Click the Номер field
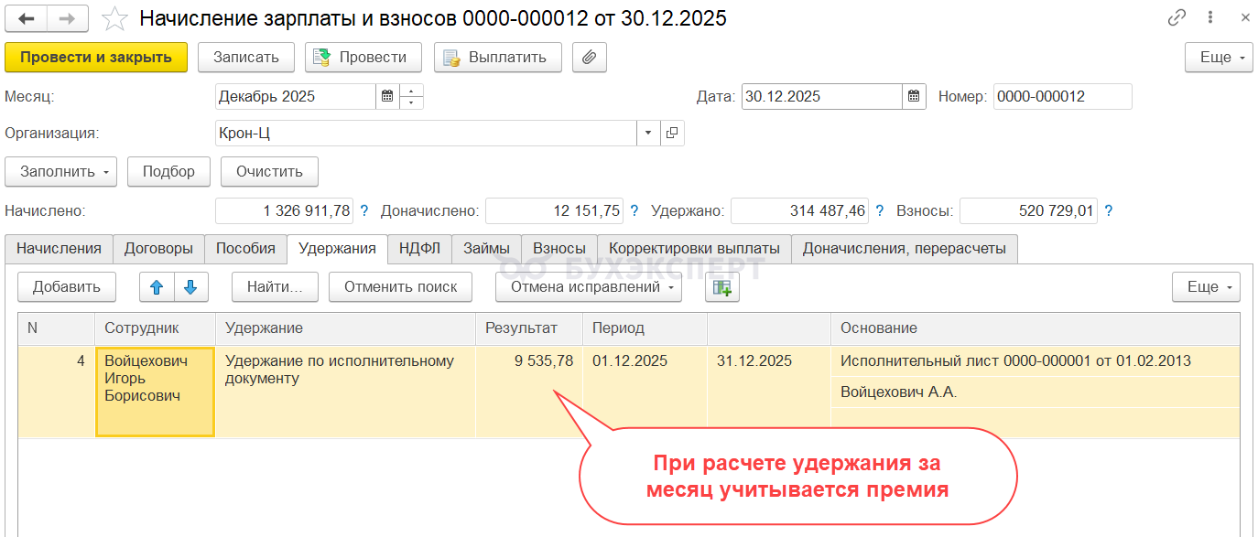 (1062, 96)
